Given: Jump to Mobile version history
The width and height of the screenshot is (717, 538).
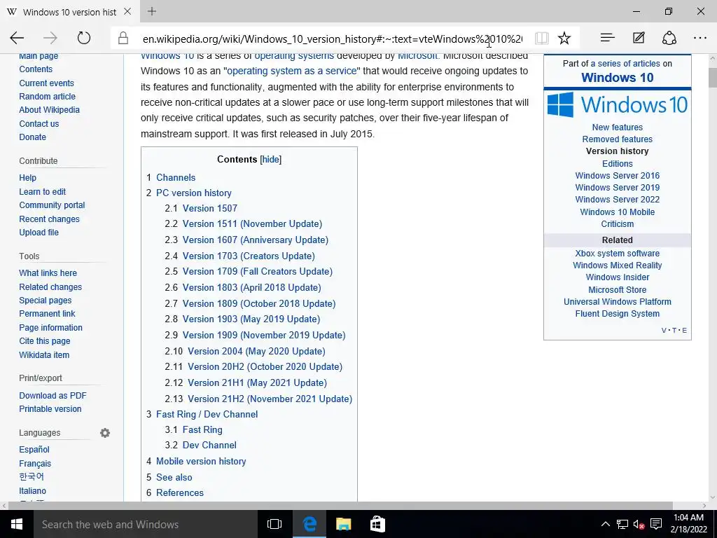Looking at the screenshot, I should point(201,461).
